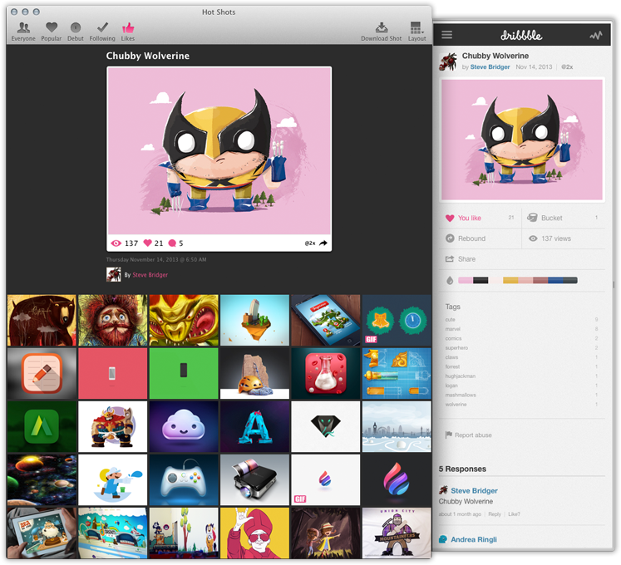Open the hamburger menu in Dribbble panel
Screen dimensions: 621x565
click(447, 35)
